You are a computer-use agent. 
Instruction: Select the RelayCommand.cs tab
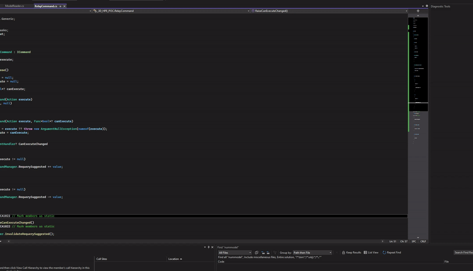click(46, 6)
